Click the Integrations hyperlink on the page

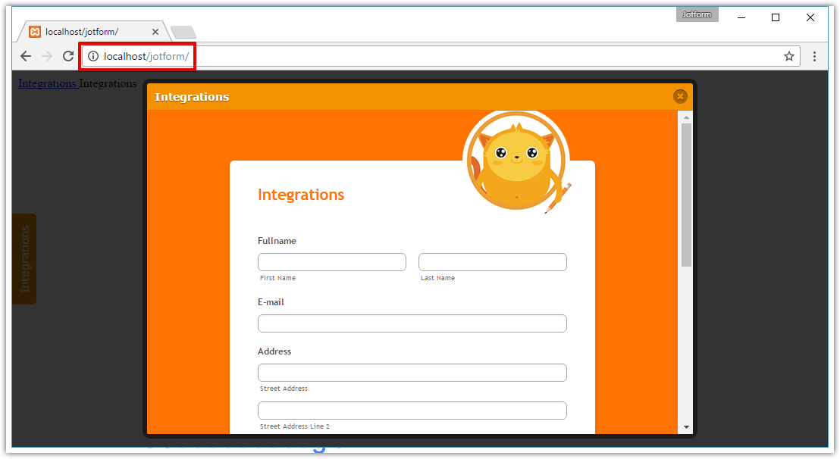(47, 83)
